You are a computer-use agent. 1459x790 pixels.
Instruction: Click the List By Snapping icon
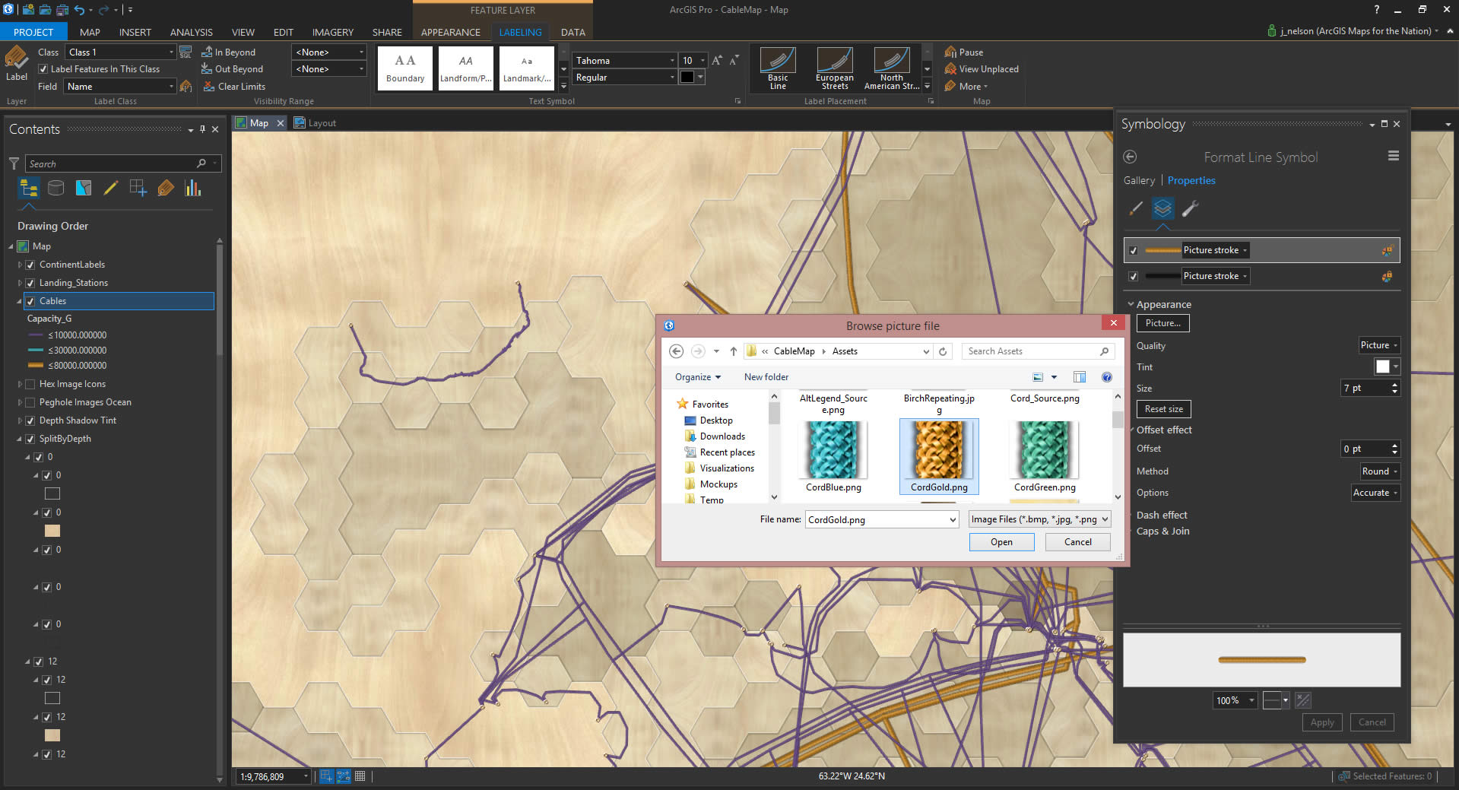tap(138, 188)
